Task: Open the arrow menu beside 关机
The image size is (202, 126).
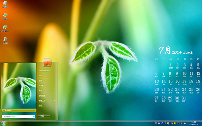Action: click(x=48, y=116)
